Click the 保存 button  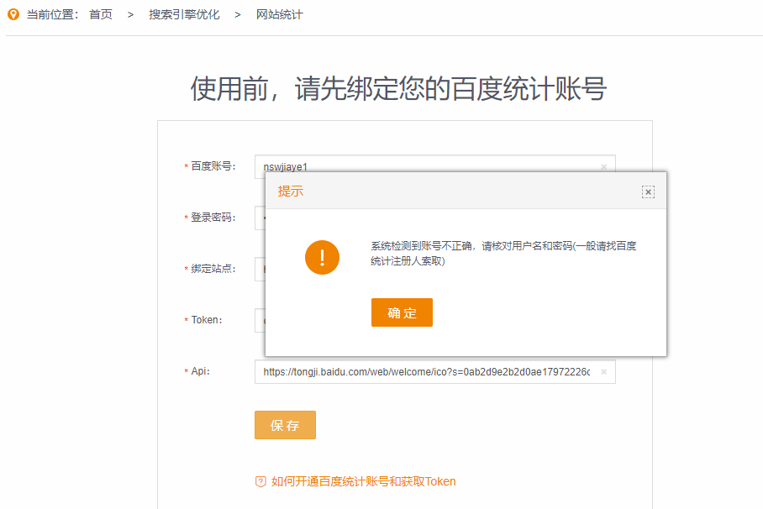[285, 425]
